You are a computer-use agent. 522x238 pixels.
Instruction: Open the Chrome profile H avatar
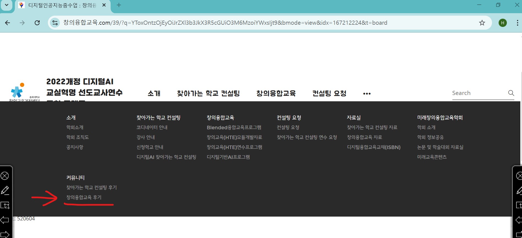coord(503,23)
